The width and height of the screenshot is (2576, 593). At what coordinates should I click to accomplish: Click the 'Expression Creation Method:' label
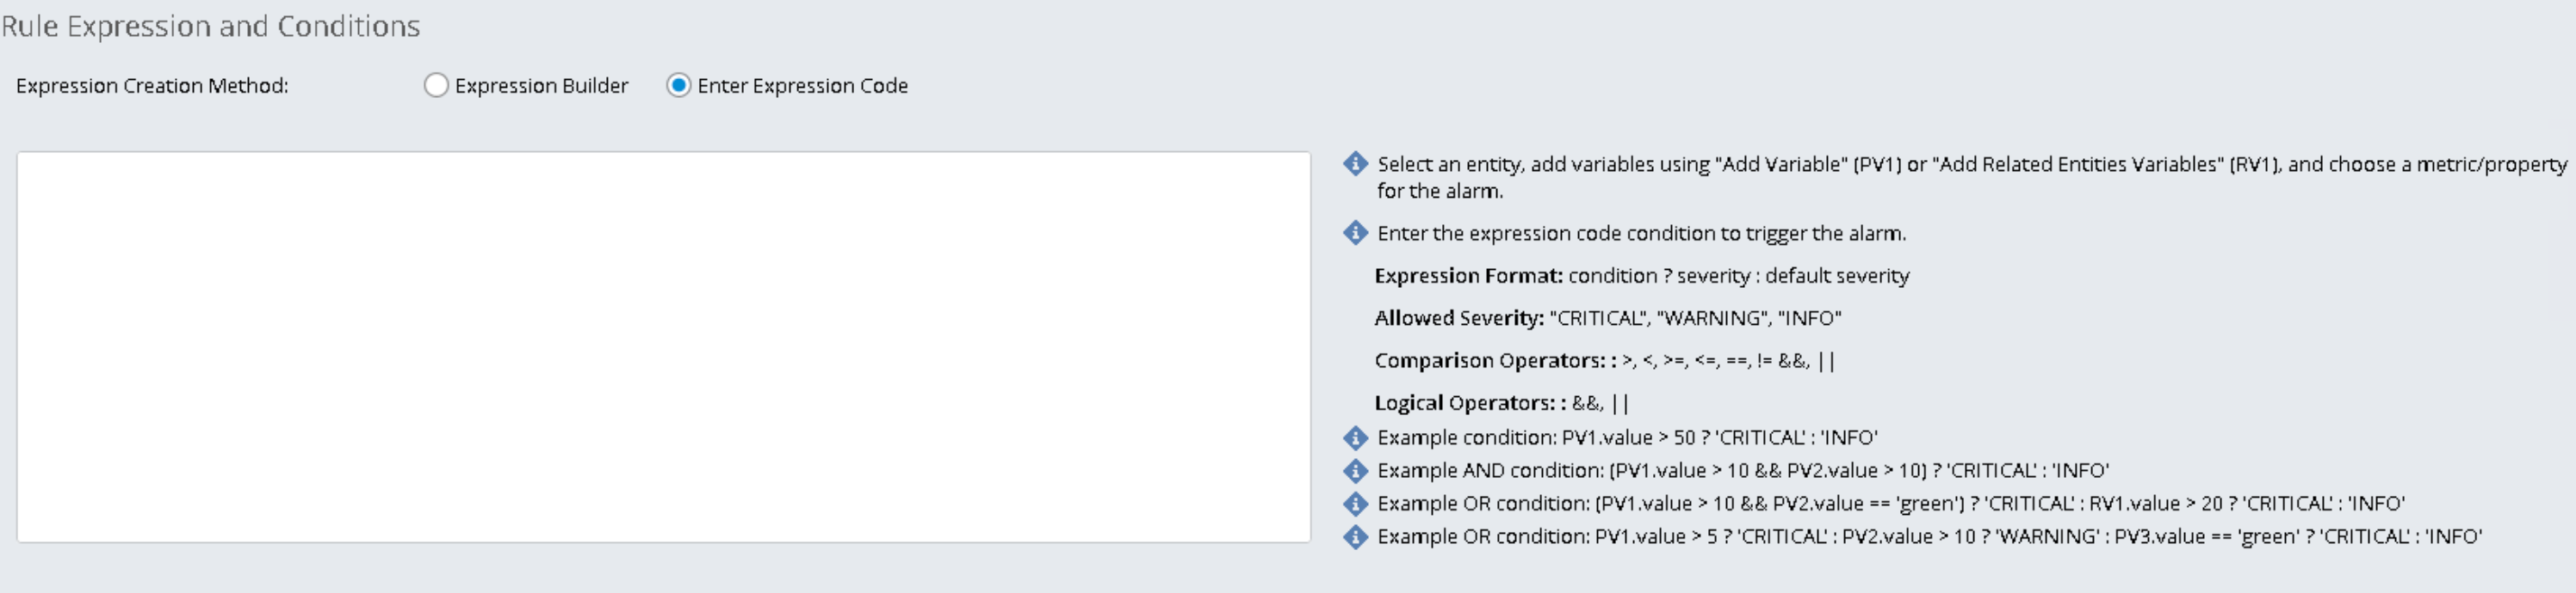[152, 86]
